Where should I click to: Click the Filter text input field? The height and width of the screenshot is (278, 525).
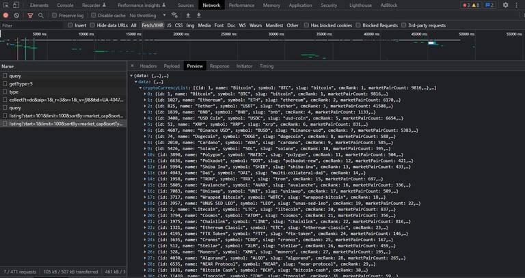(x=32, y=25)
